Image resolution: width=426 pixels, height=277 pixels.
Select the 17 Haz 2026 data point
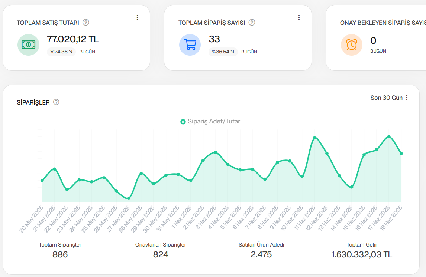pos(389,136)
